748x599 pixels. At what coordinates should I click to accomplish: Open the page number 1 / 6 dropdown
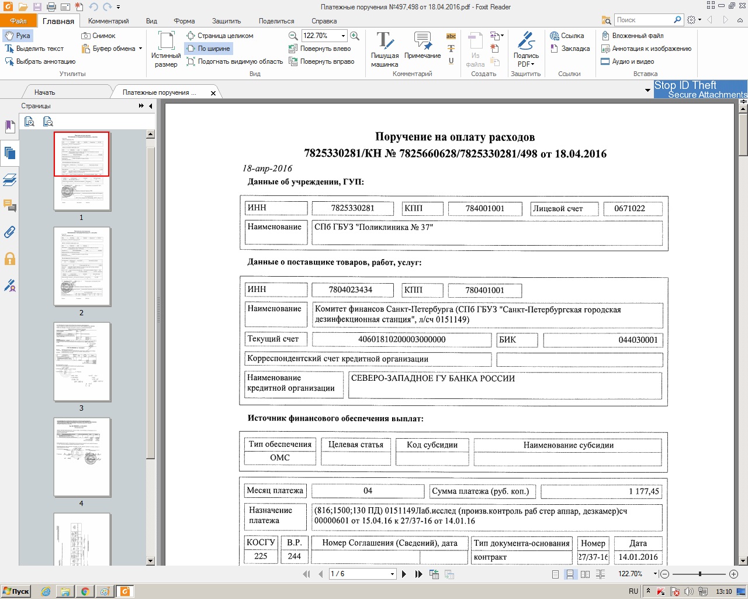(x=392, y=574)
